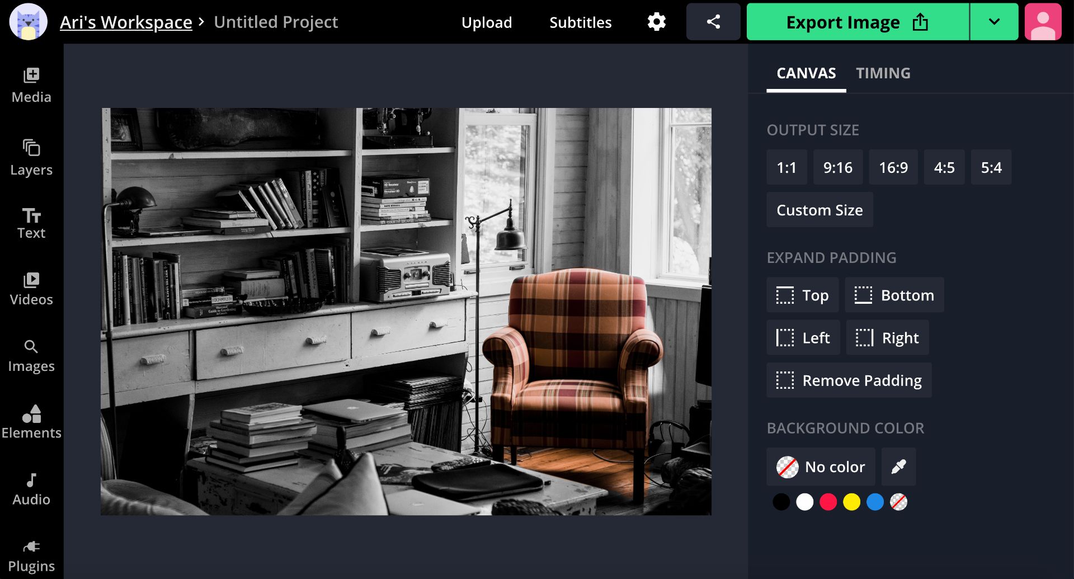Select the Text tool
The width and height of the screenshot is (1074, 579).
click(31, 223)
